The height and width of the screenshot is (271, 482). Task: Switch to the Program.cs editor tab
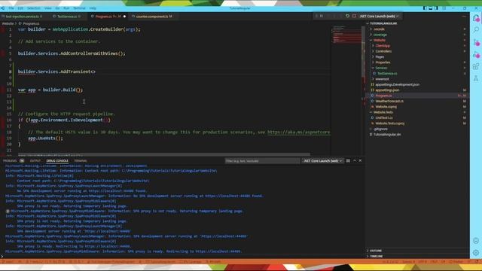click(x=108, y=17)
